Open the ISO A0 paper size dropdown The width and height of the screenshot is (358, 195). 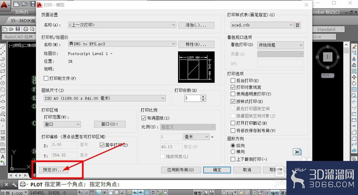(105, 98)
